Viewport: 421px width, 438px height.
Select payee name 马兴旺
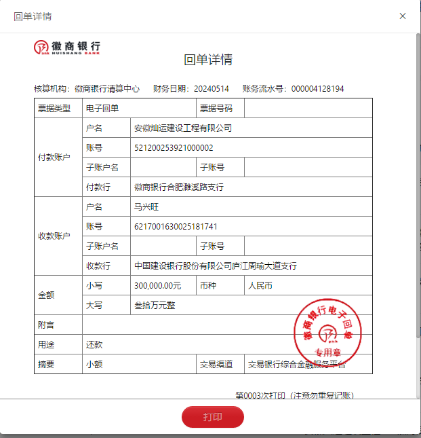(x=146, y=206)
